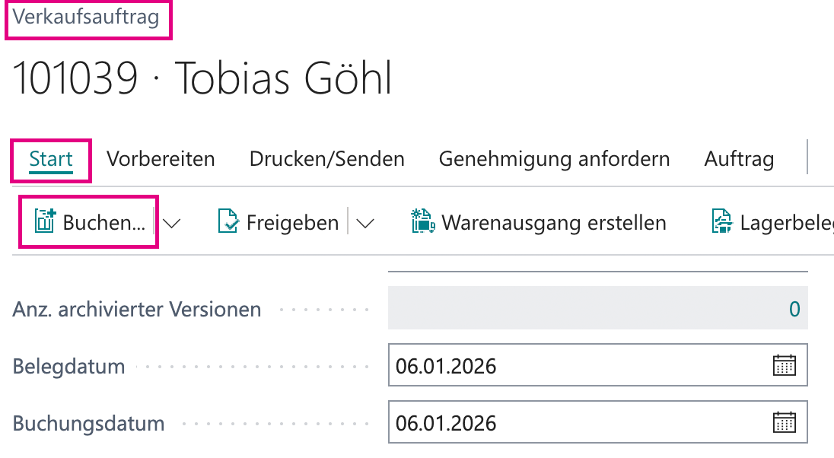Expand the Freigeben dropdown arrow
This screenshot has width=834, height=458.
365,223
